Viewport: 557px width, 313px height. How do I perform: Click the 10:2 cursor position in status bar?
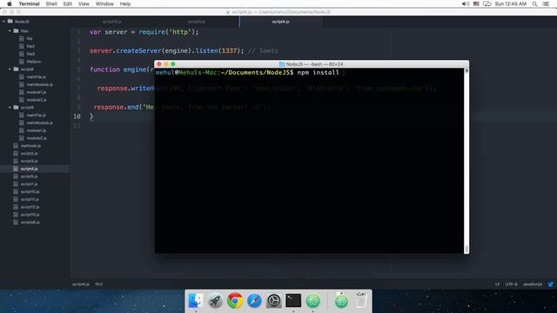pos(98,284)
